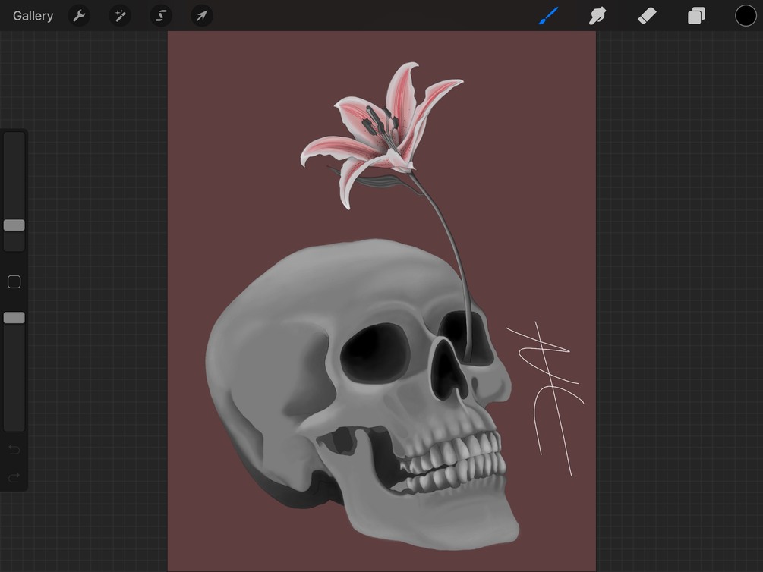
Task: Redo the undone stroke
Action: [x=14, y=478]
